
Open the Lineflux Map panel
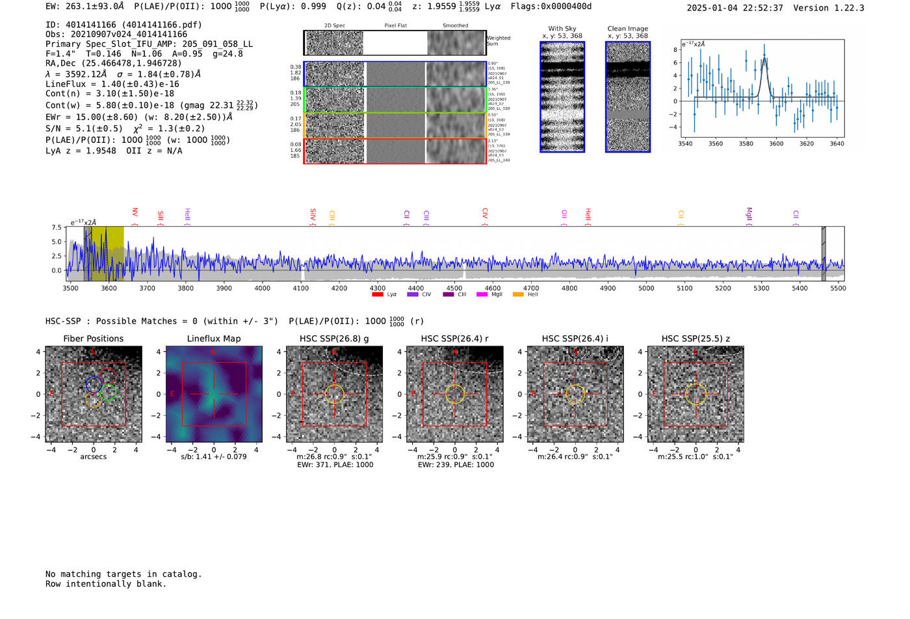(x=214, y=394)
